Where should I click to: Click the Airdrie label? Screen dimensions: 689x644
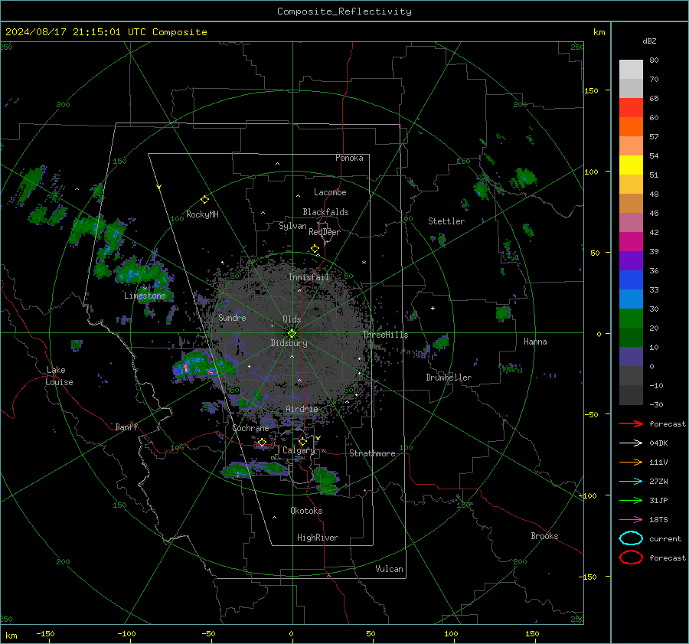click(x=302, y=409)
